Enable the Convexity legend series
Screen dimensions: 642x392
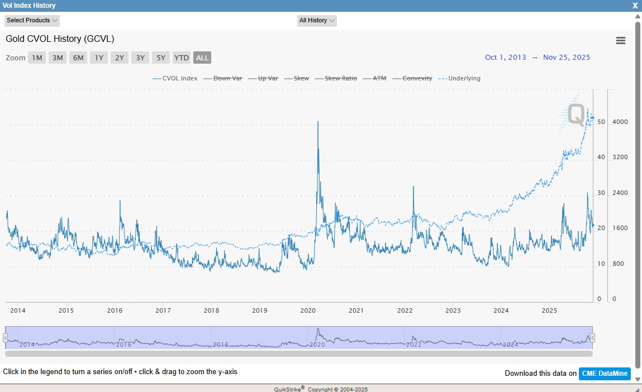tap(412, 79)
